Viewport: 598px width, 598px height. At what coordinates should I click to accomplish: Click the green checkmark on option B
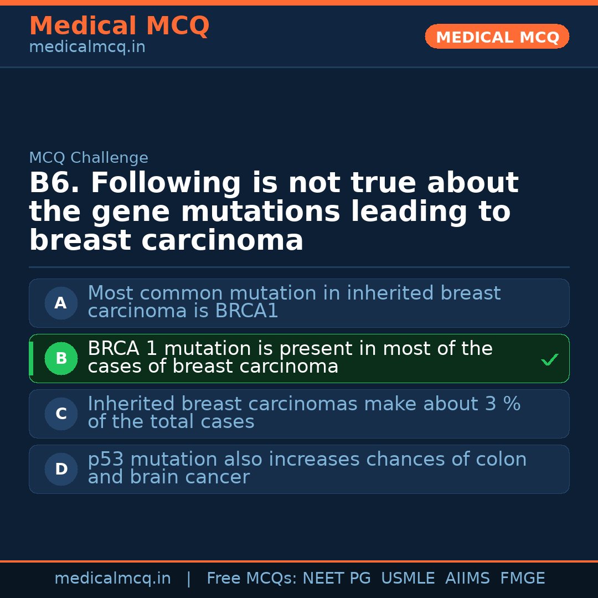tap(549, 360)
